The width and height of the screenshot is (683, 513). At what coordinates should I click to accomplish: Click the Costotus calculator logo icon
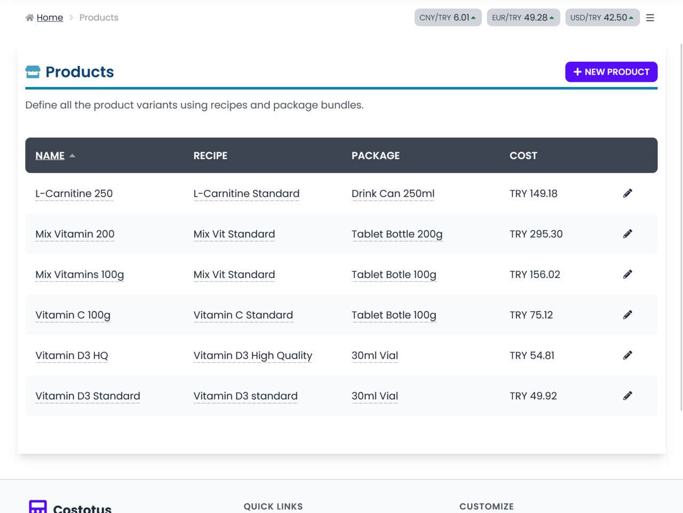pos(38,507)
